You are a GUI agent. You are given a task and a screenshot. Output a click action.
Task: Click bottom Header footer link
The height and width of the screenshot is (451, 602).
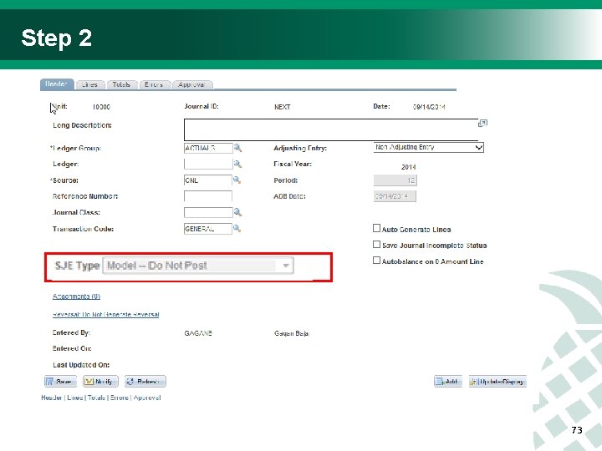coord(52,398)
